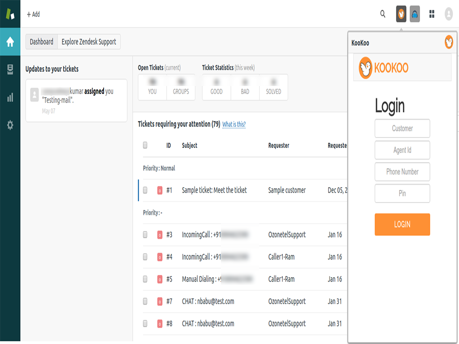This screenshot has width=459, height=344.
Task: Open the Views tickets icon
Action: [x=10, y=69]
